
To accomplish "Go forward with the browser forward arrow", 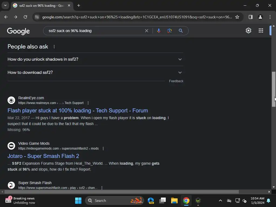I will [x=16, y=17].
